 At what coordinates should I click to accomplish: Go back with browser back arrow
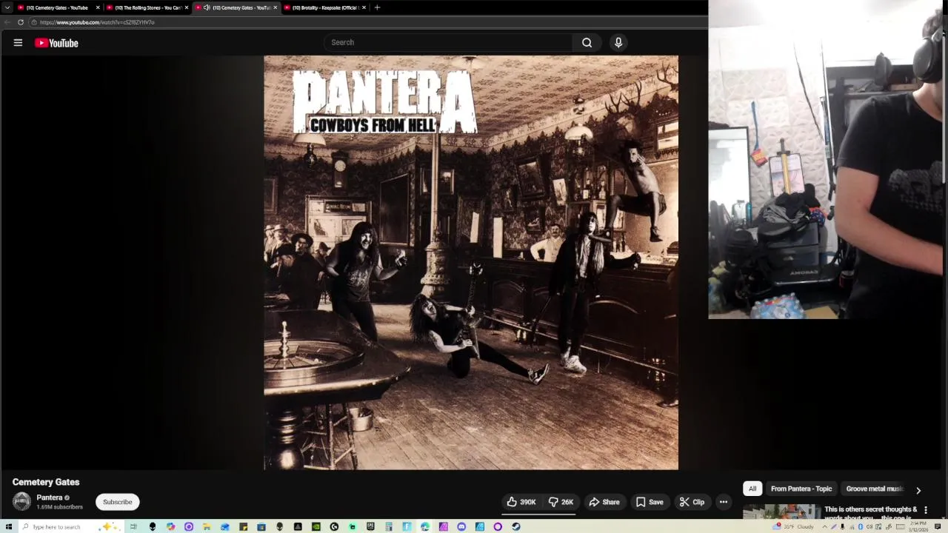click(x=7, y=22)
